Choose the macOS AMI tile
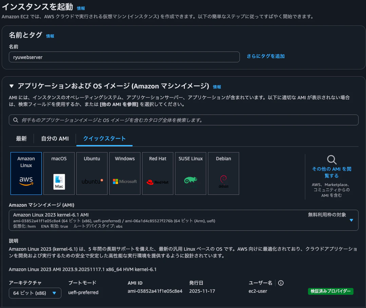 pyautogui.click(x=59, y=173)
